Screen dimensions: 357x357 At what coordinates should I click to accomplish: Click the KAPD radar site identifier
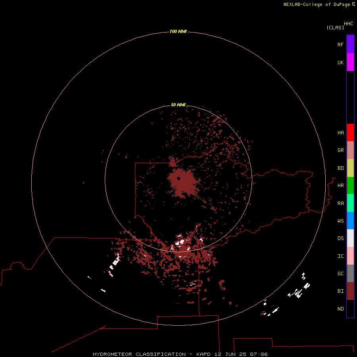click(x=203, y=354)
